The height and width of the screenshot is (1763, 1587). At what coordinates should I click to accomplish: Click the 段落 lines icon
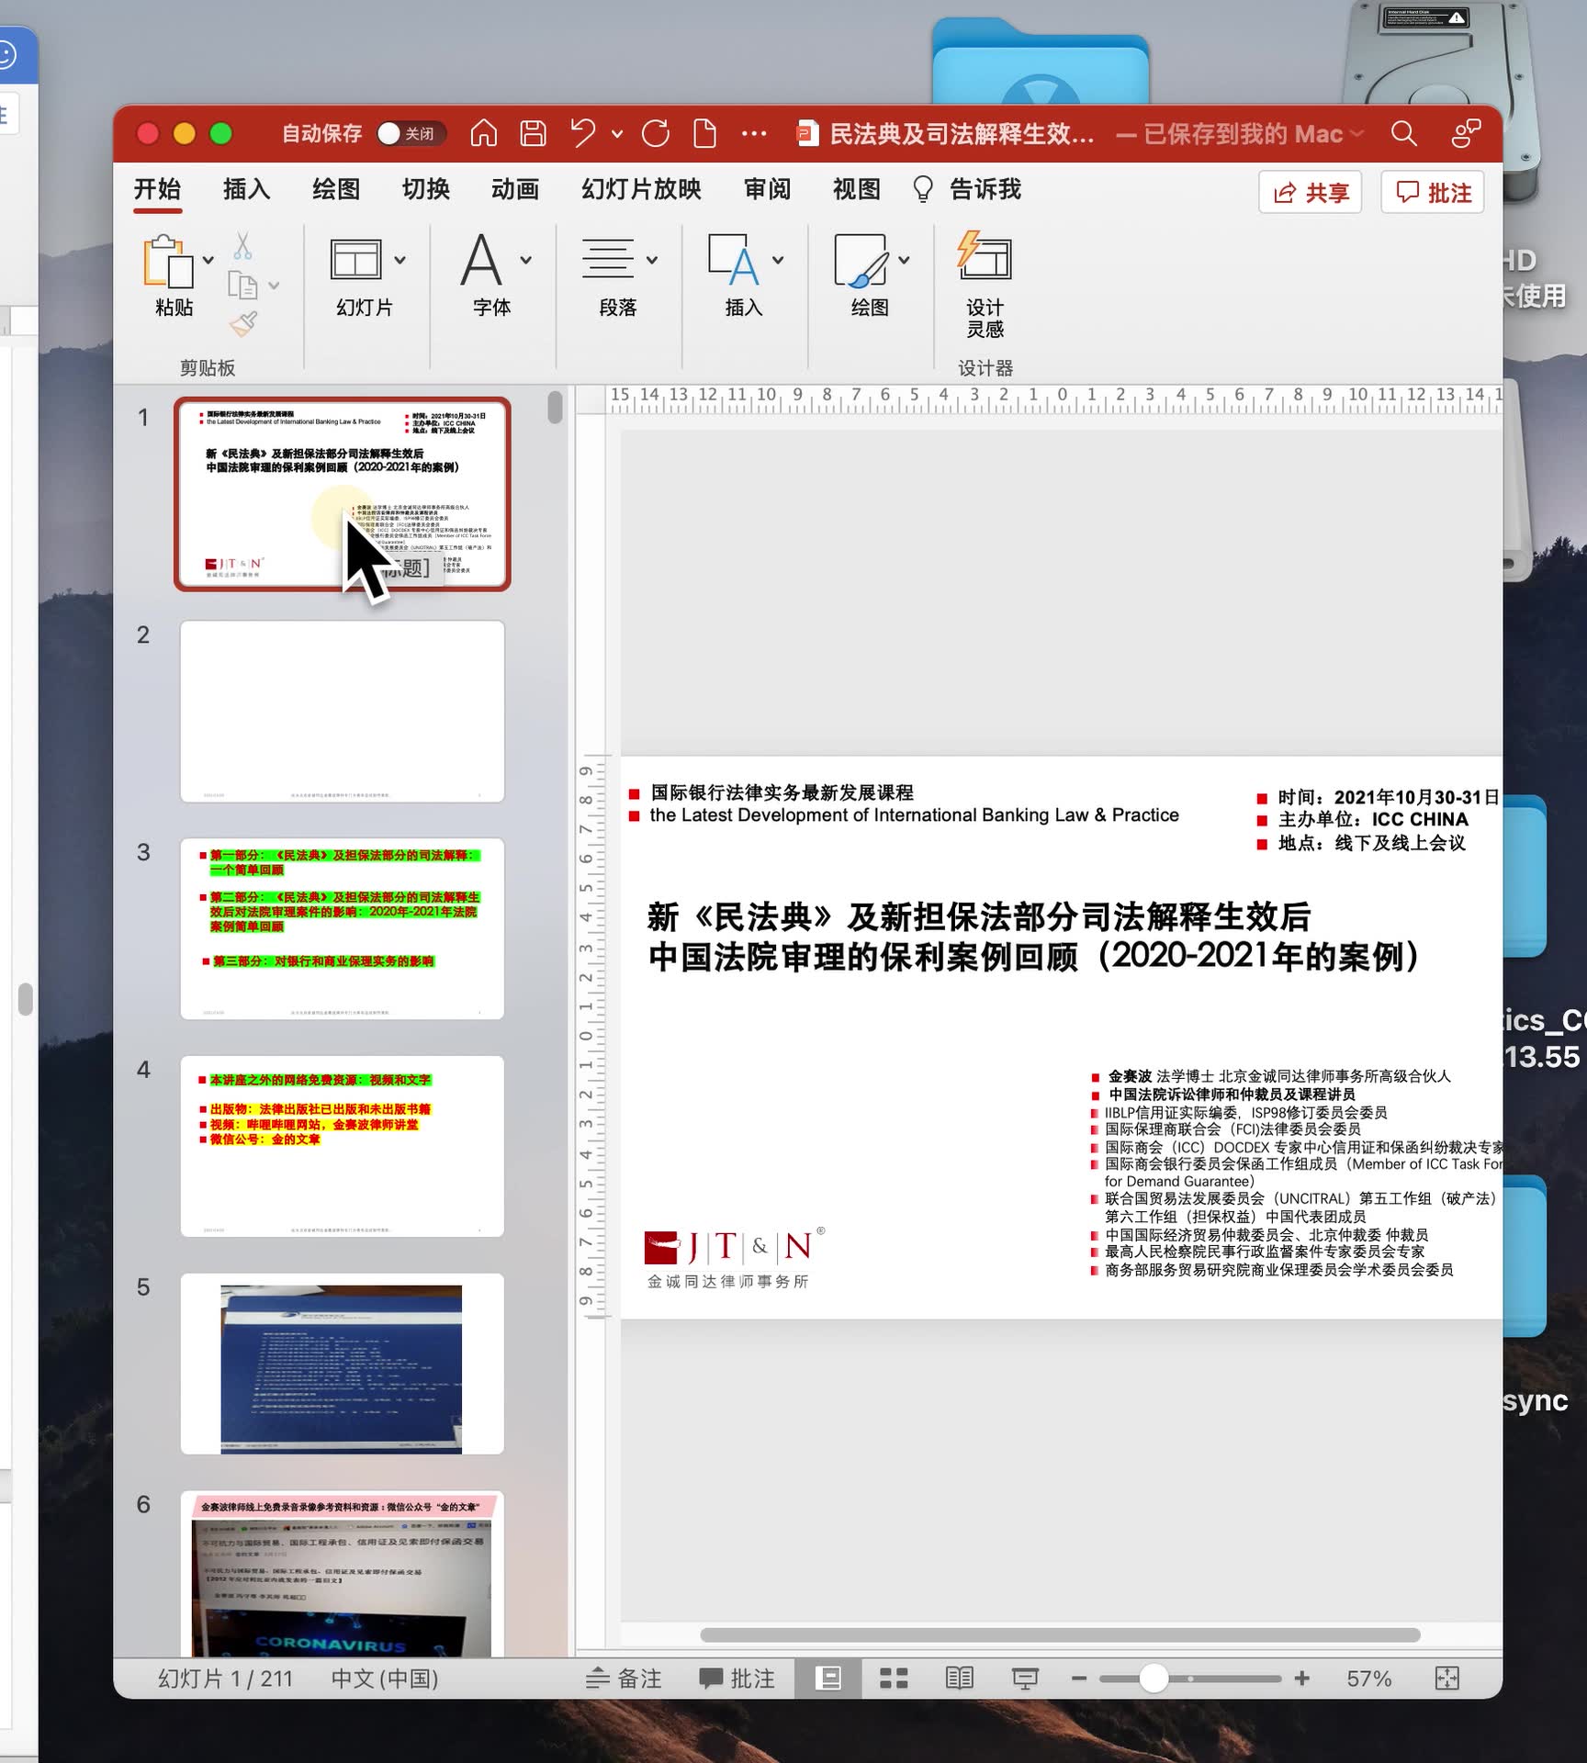607,260
